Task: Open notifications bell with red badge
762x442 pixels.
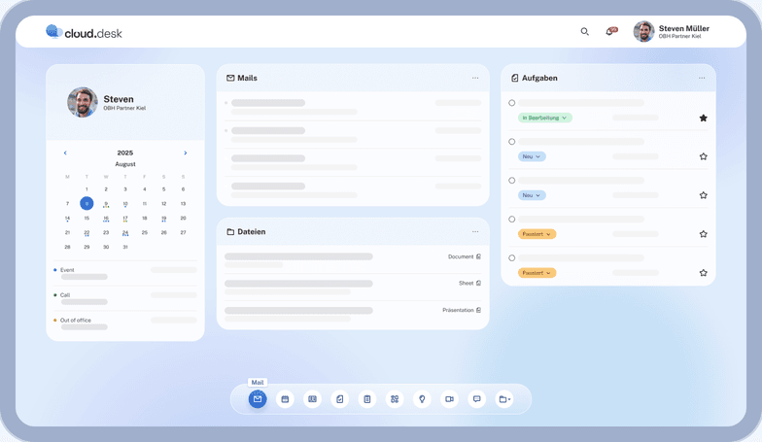Action: pyautogui.click(x=610, y=31)
